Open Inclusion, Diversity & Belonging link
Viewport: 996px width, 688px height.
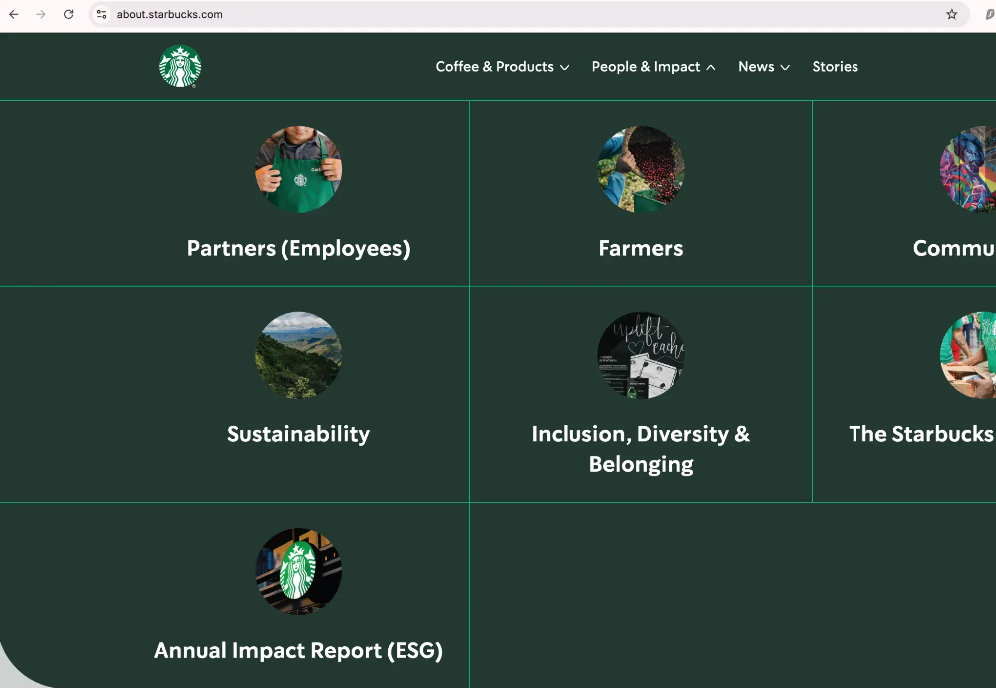point(641,449)
